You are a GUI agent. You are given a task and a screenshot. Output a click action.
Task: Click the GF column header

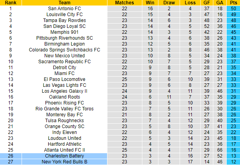pyautogui.click(x=207, y=3)
